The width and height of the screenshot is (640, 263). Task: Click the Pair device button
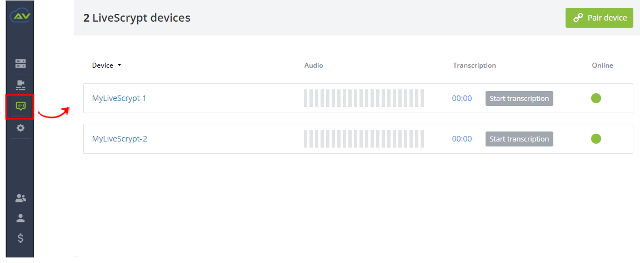[599, 18]
